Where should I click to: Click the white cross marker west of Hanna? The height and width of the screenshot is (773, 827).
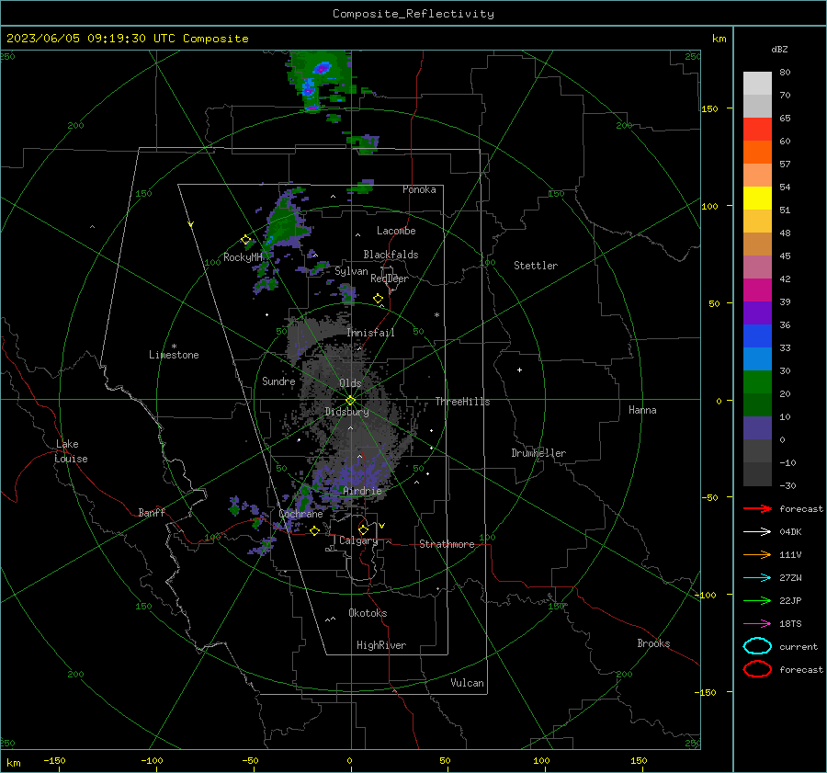pyautogui.click(x=519, y=369)
